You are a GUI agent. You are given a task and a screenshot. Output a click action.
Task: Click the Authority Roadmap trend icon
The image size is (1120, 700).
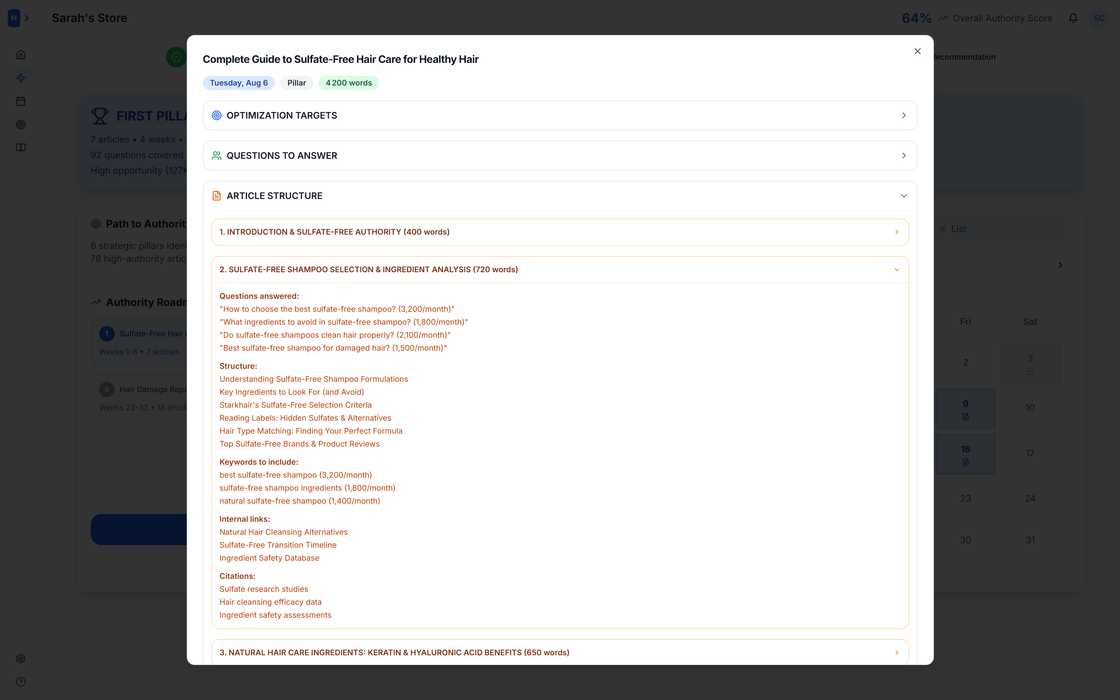coord(96,302)
